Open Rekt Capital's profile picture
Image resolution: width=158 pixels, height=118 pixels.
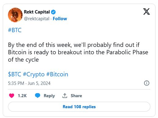pyautogui.click(x=15, y=15)
